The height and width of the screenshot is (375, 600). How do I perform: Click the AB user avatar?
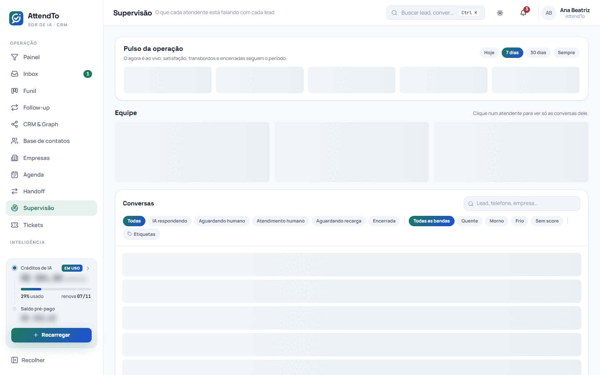549,13
